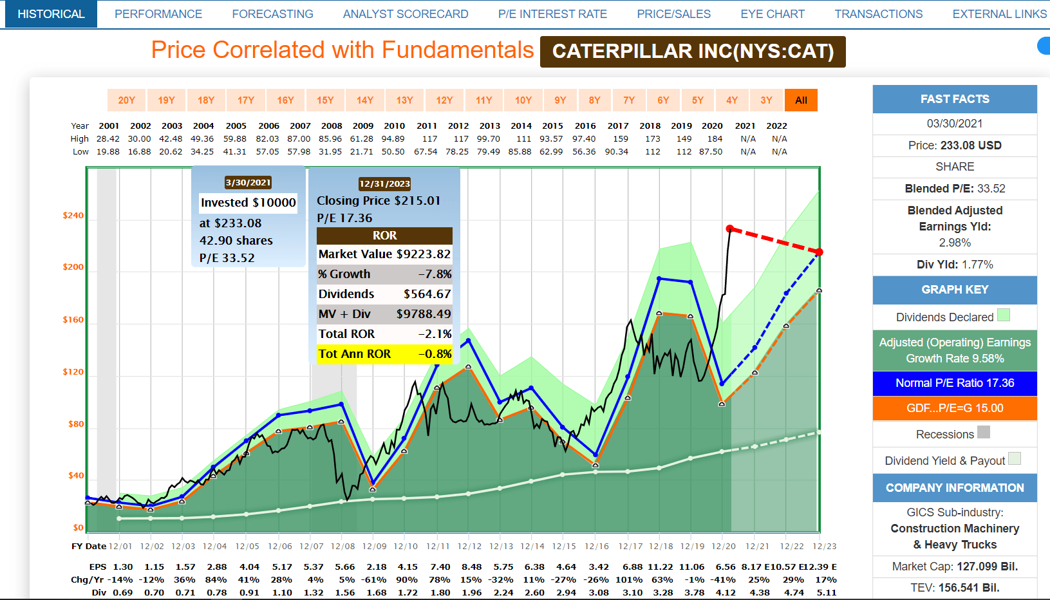
Task: Set chart range to 16Y
Action: coord(286,100)
